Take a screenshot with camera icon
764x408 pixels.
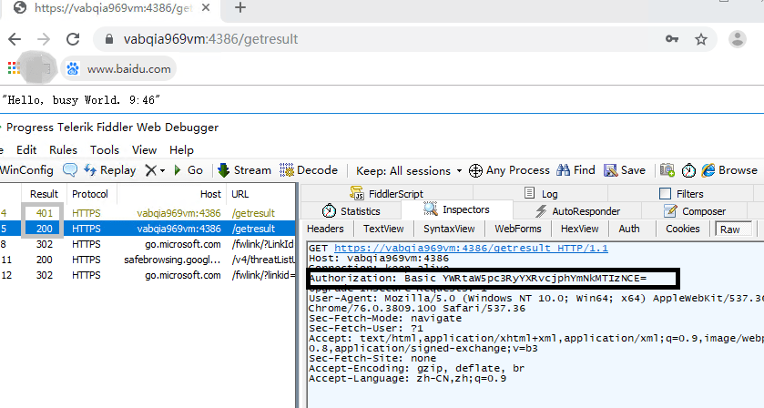click(x=667, y=170)
